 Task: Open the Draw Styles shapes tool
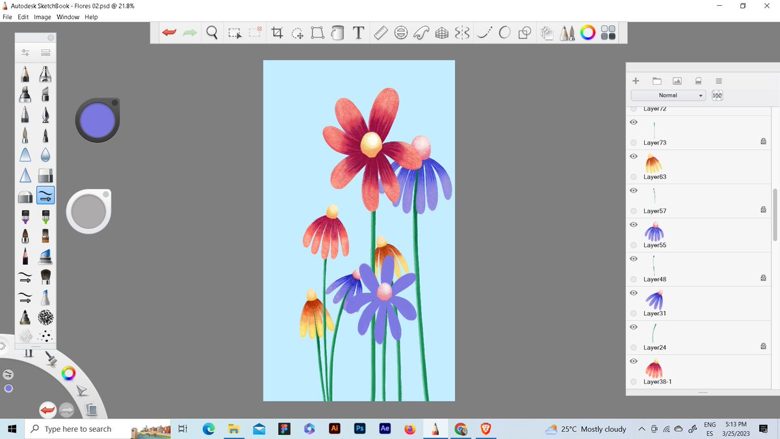(525, 33)
